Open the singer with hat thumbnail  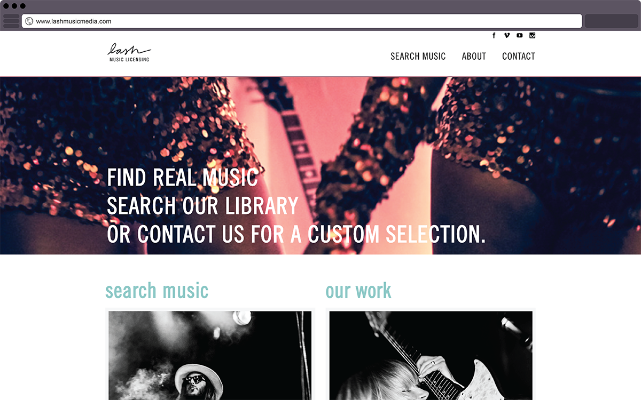pyautogui.click(x=210, y=355)
